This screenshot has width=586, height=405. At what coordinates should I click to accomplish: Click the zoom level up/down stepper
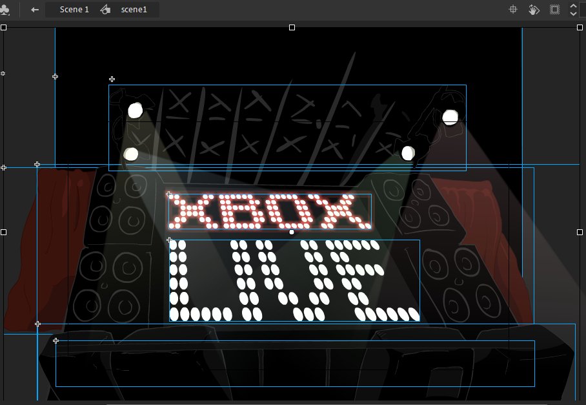pos(573,10)
